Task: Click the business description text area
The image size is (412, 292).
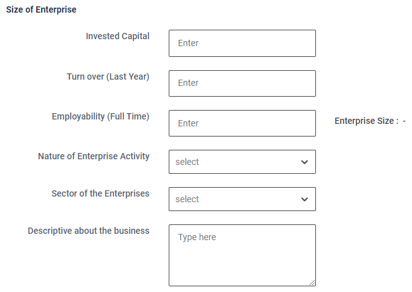Action: point(242,255)
